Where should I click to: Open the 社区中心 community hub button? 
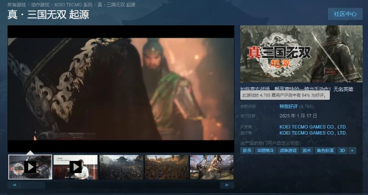pos(345,14)
